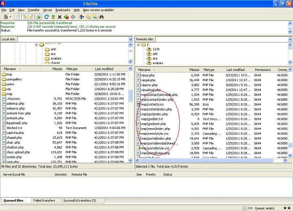This screenshot has width=293, height=211.
Task: Toggle the message log display
Action: [x=18, y=17]
